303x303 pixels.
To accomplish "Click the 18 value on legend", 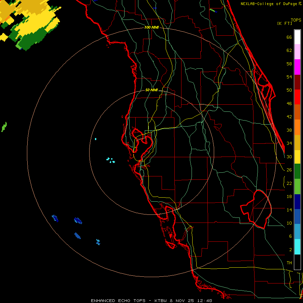I will 289,197.
